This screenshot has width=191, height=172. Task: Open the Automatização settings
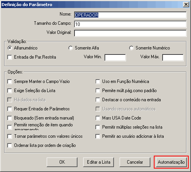171,162
